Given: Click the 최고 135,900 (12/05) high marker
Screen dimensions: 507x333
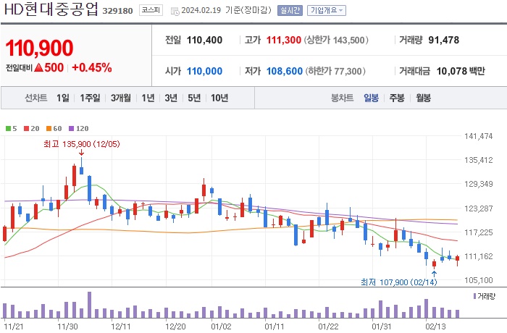Looking at the screenshot, I should [x=81, y=144].
